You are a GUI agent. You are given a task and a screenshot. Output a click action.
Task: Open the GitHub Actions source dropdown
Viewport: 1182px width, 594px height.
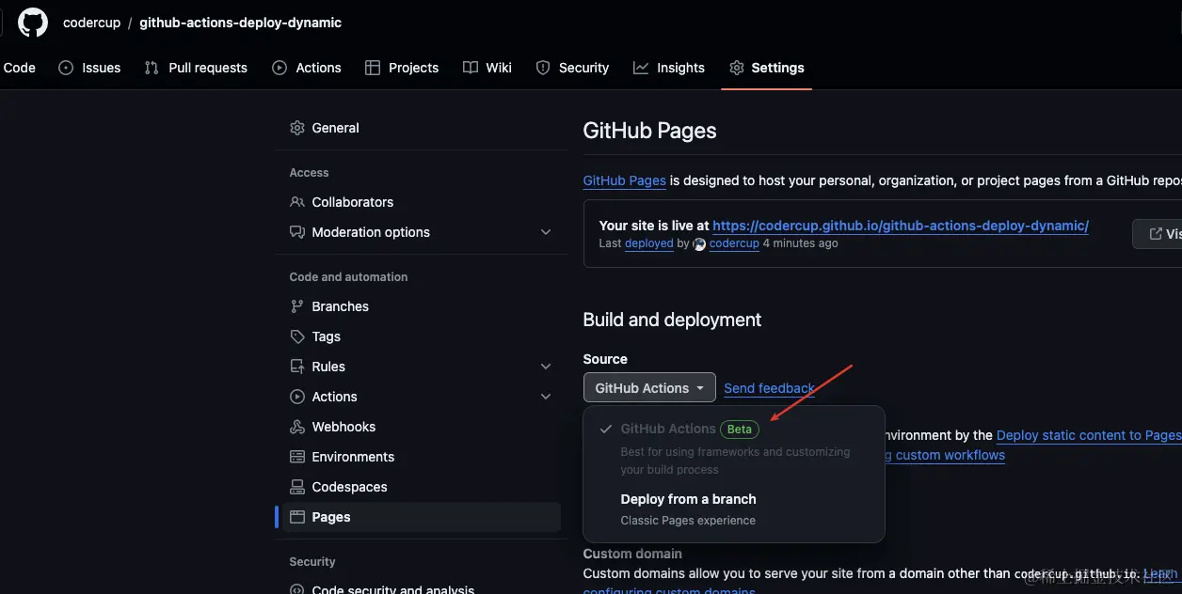coord(649,388)
